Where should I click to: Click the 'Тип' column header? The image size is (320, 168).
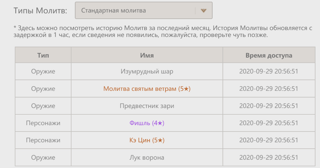[43, 55]
